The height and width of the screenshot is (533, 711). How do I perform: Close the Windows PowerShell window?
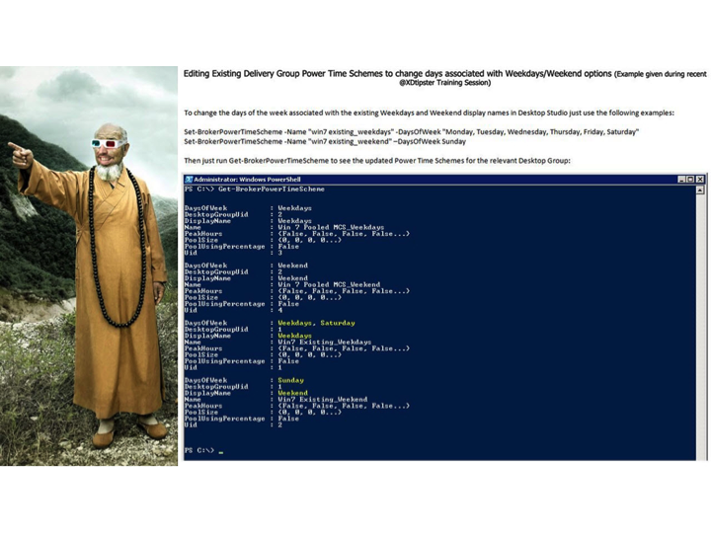[700, 180]
